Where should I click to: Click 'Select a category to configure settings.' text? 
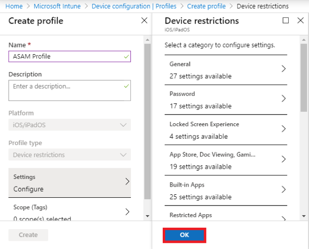[220, 45]
